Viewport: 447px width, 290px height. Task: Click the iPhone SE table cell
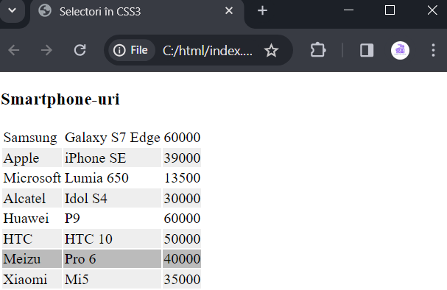[x=113, y=158]
